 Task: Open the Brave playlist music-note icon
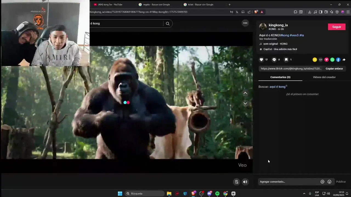coord(315,12)
